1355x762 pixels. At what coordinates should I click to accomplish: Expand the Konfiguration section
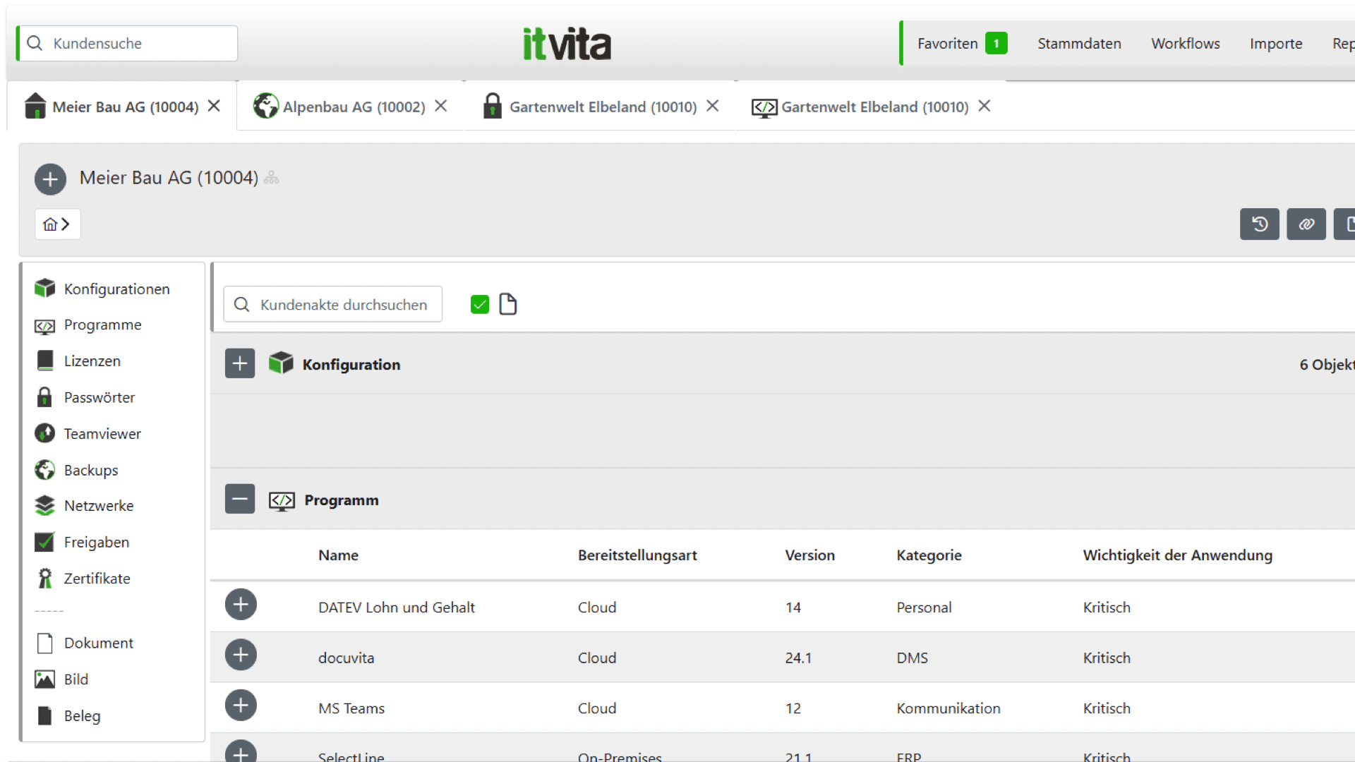(x=240, y=364)
